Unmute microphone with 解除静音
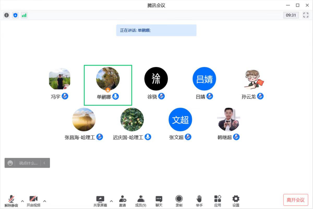 (11, 201)
